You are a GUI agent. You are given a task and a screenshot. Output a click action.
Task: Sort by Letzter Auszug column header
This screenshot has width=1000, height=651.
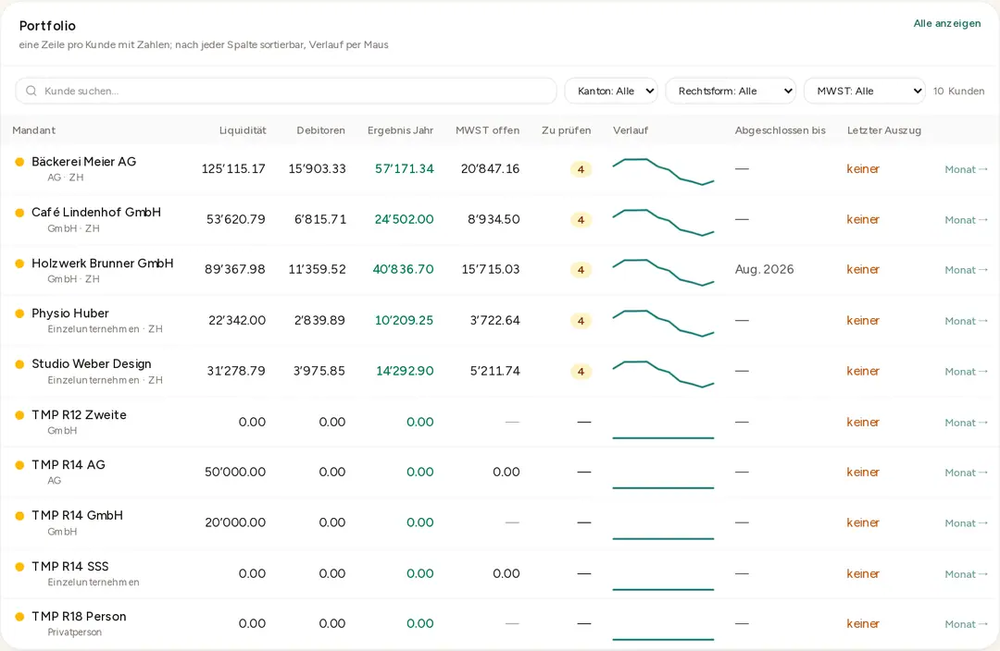884,130
